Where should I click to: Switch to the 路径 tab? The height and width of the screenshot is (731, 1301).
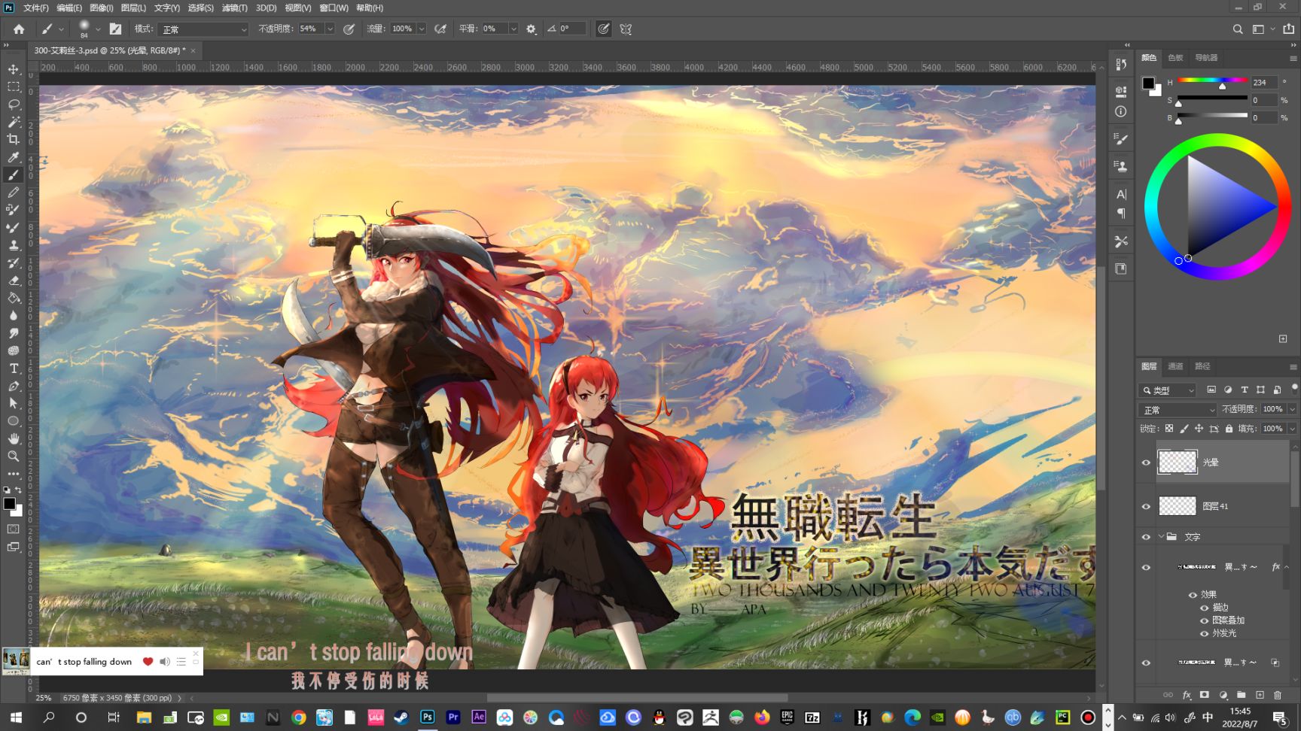tap(1202, 366)
